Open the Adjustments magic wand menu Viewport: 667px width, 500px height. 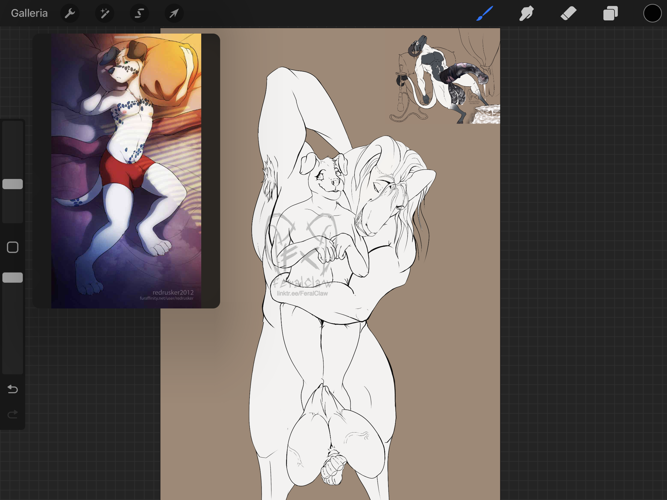coord(104,13)
